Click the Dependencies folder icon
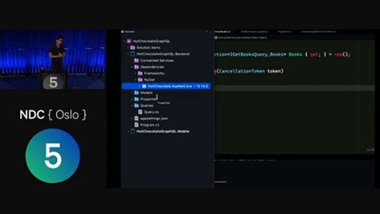 coord(137,67)
